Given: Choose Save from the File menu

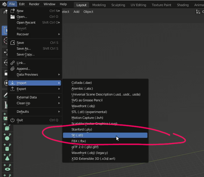Looking at the screenshot, I should (35, 43).
